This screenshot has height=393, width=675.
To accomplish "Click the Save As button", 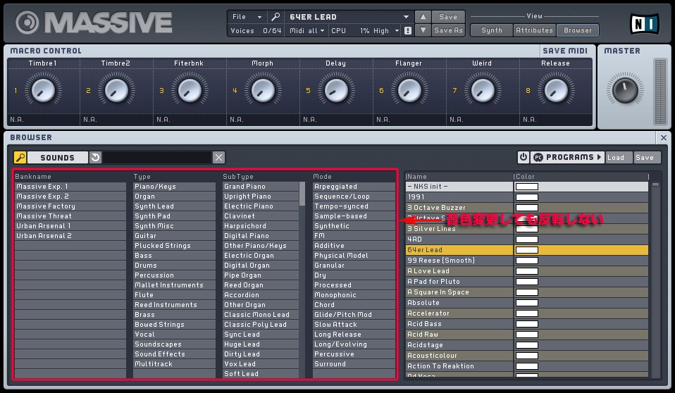I will point(448,30).
